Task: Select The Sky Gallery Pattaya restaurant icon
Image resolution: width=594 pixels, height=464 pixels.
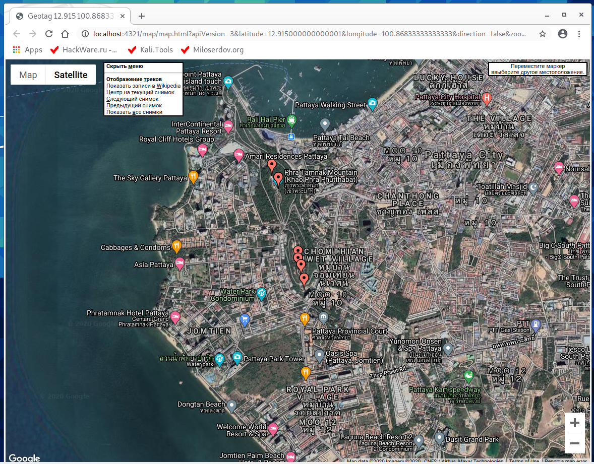Action: click(x=193, y=176)
